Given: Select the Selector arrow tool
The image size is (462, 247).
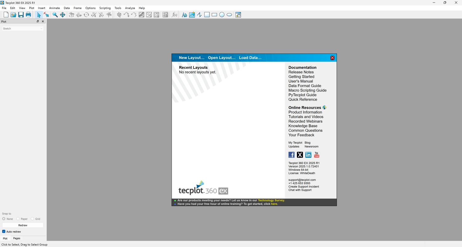Looking at the screenshot, I should [39, 15].
